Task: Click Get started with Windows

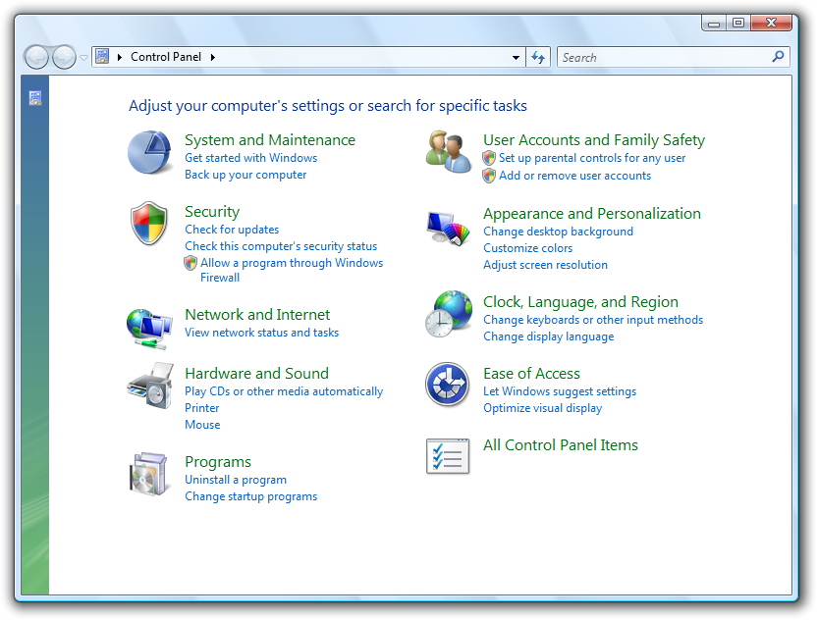Action: coord(250,158)
